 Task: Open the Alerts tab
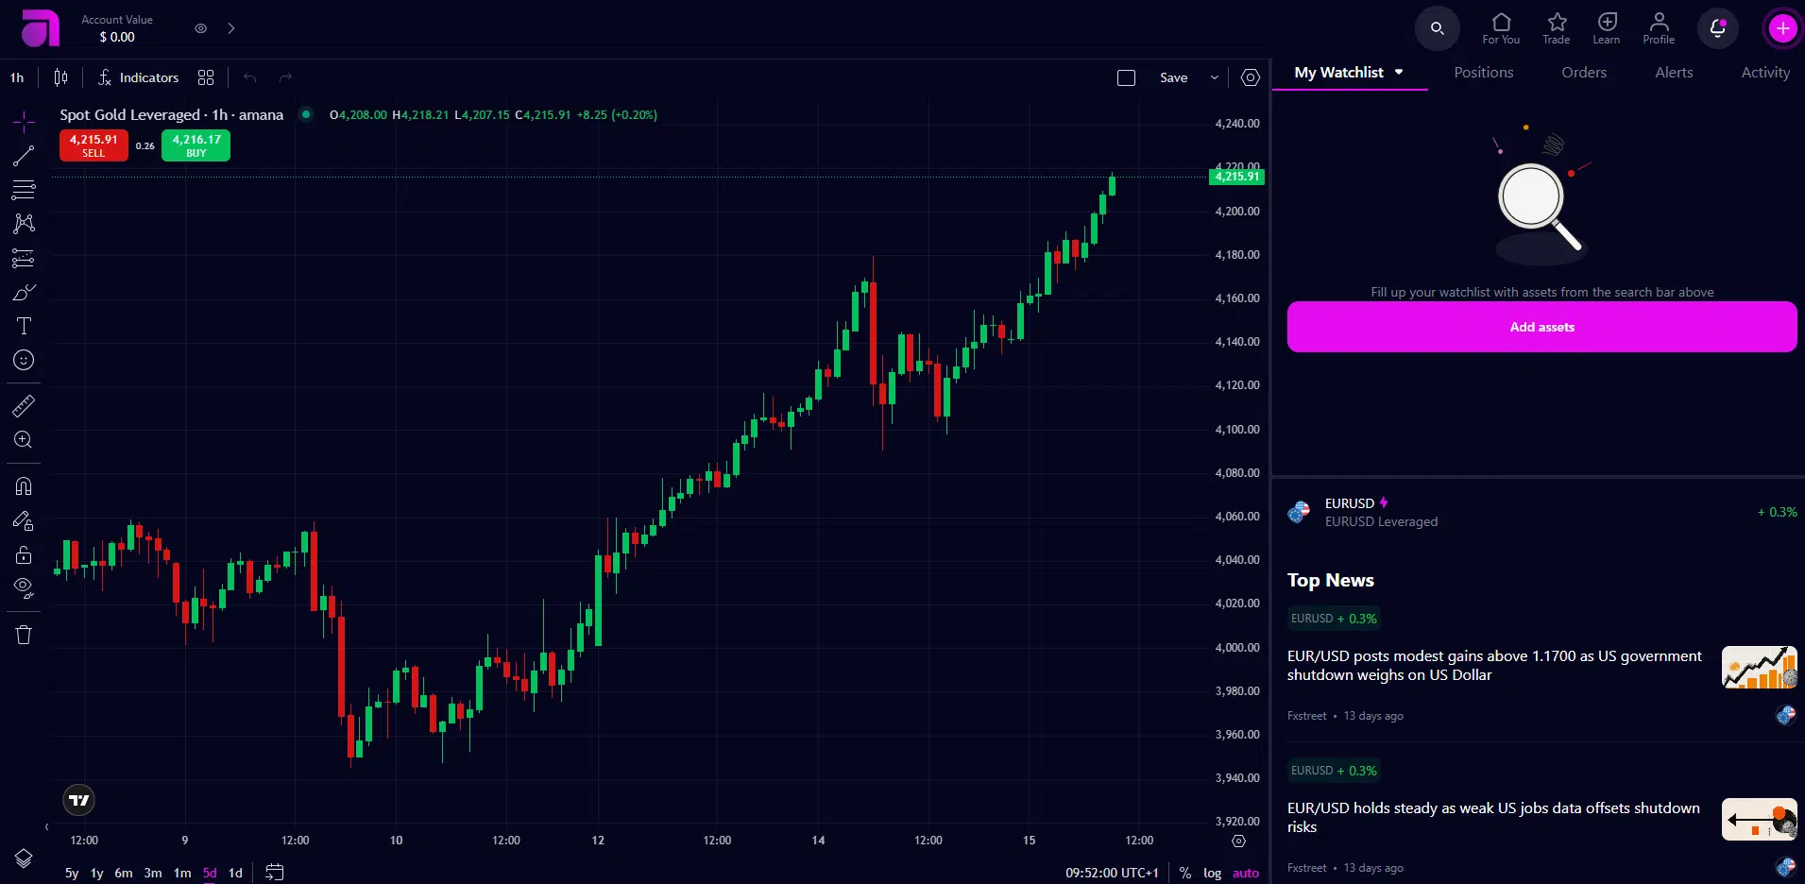click(x=1674, y=73)
